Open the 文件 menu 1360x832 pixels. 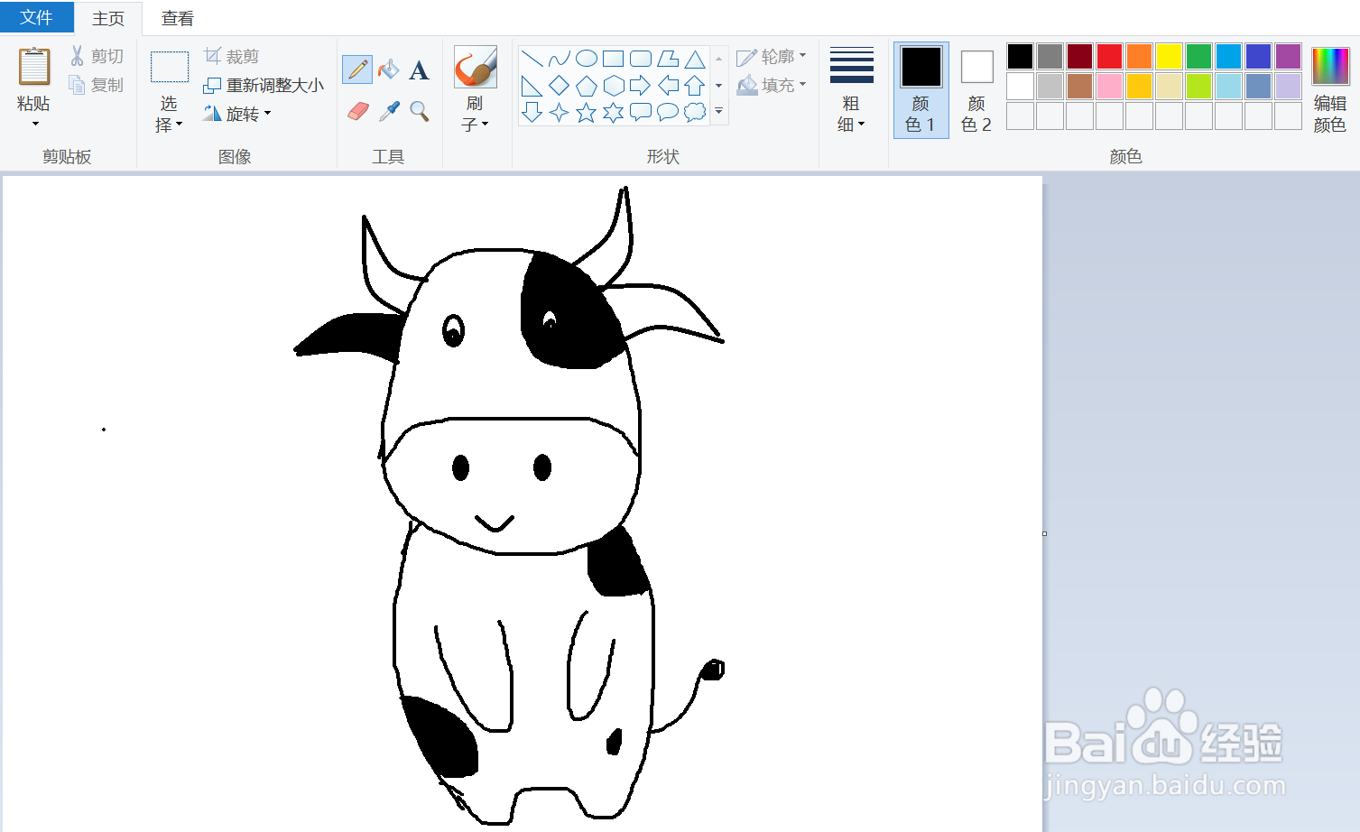pyautogui.click(x=36, y=17)
